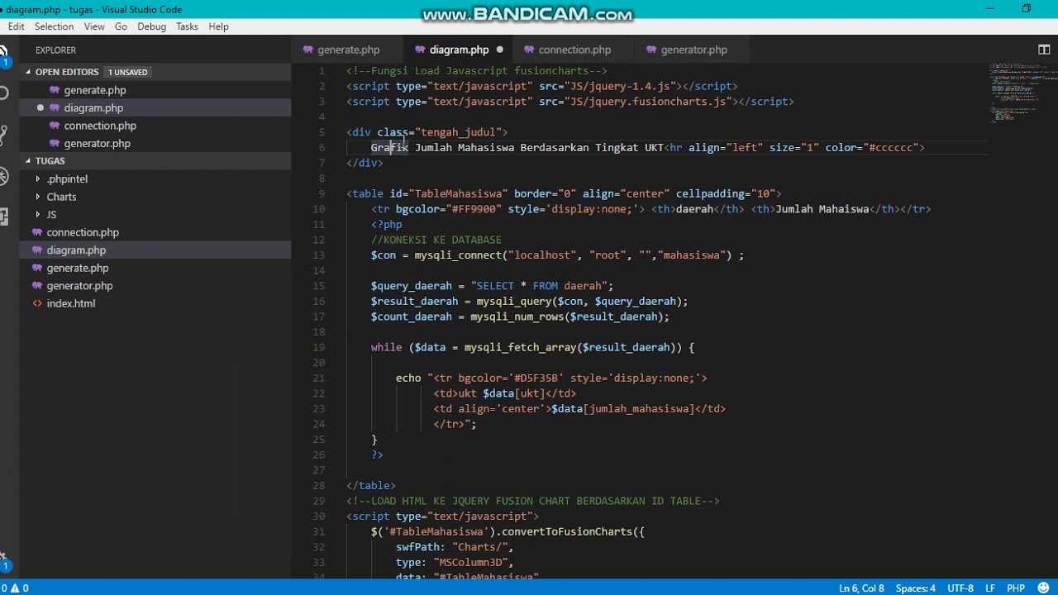
Task: Open the Selection menu
Action: pyautogui.click(x=54, y=26)
